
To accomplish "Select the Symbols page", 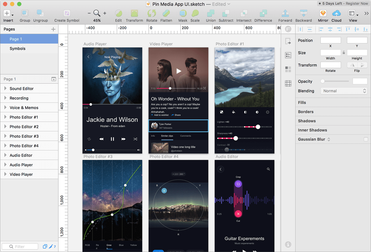I will click(x=18, y=48).
